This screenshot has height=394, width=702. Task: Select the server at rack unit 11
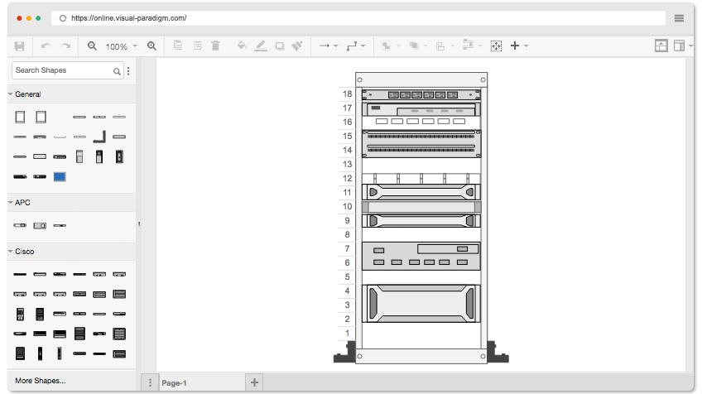tap(421, 192)
